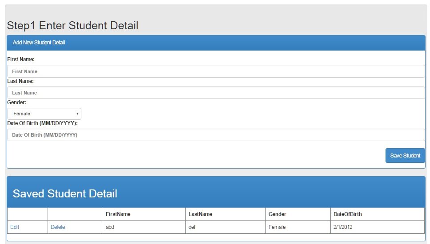Viewport: 430px width, 244px height.
Task: Click the Save Student button
Action: click(x=405, y=156)
